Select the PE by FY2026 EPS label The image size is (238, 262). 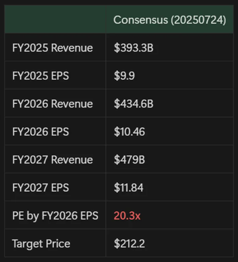click(55, 216)
